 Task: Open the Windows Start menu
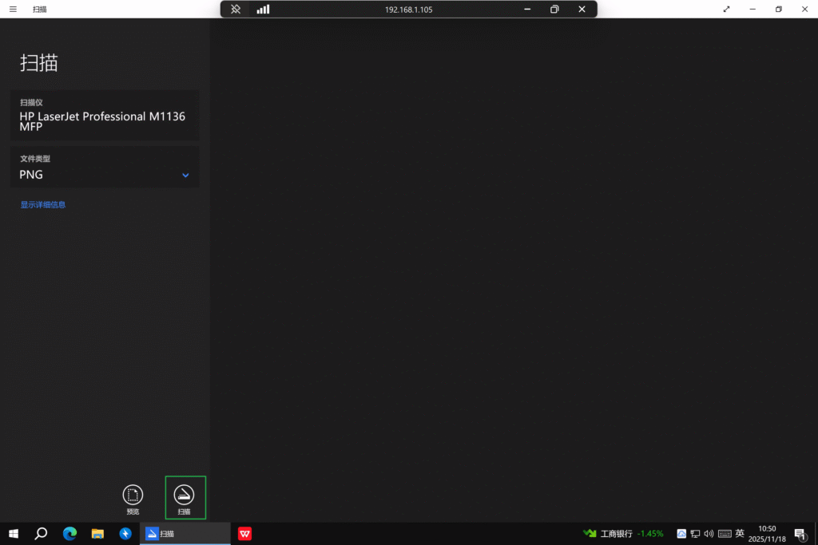(x=14, y=534)
